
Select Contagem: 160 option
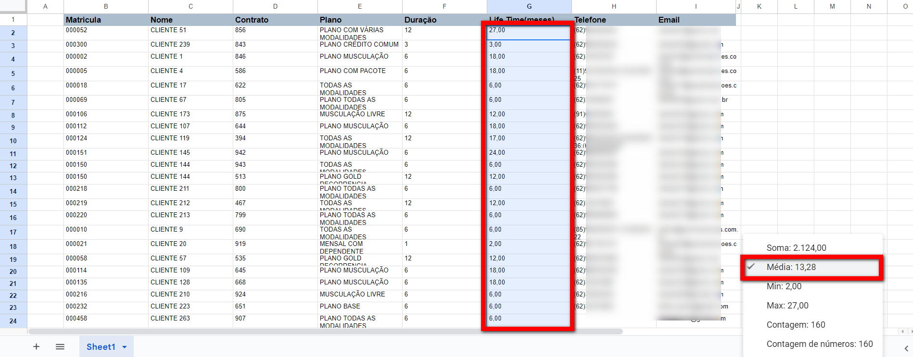tap(796, 325)
